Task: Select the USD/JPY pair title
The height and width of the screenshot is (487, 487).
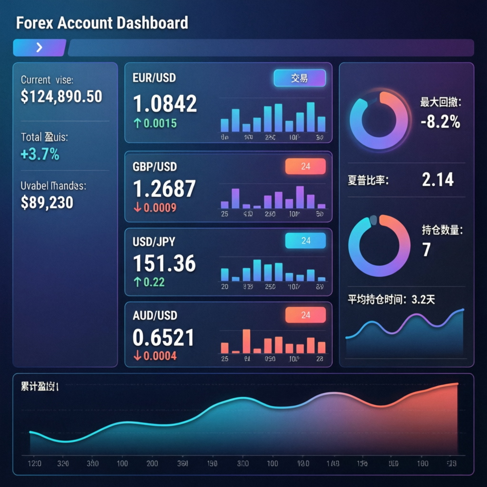Action: click(154, 242)
